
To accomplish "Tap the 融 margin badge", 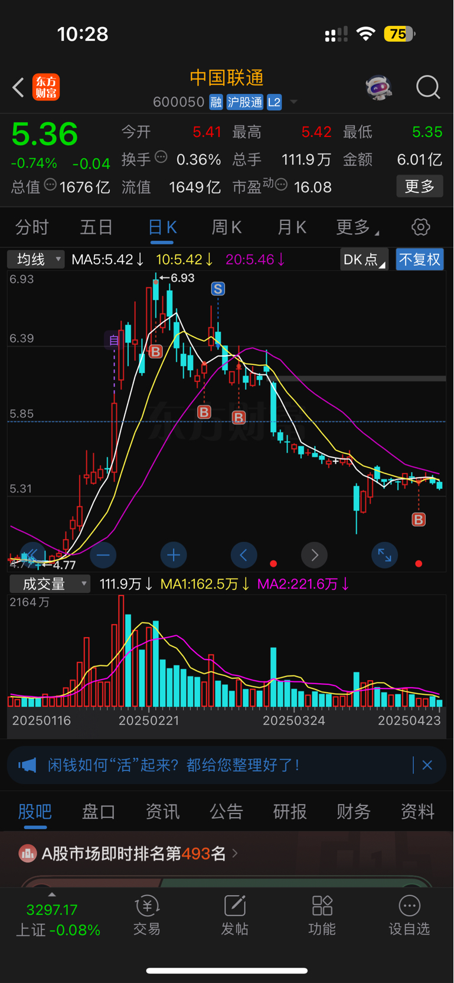I will [x=216, y=102].
